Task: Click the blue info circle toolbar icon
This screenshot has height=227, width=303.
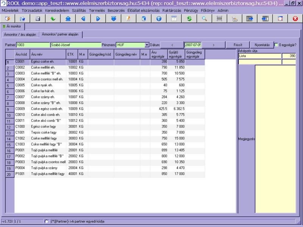Action: (159, 18)
